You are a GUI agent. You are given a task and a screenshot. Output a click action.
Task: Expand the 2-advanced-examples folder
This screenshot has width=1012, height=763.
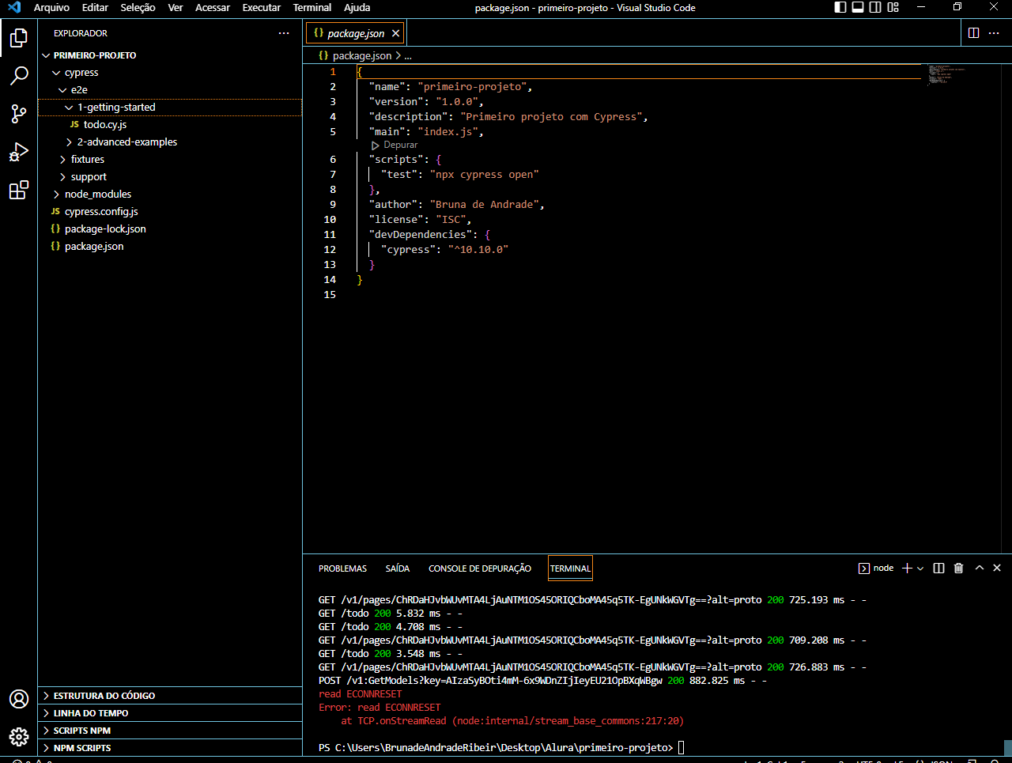(170, 142)
